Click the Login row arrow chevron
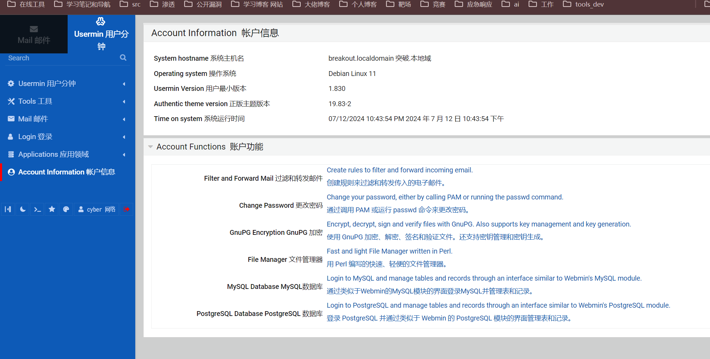Viewport: 710px width, 359px height. (x=124, y=137)
